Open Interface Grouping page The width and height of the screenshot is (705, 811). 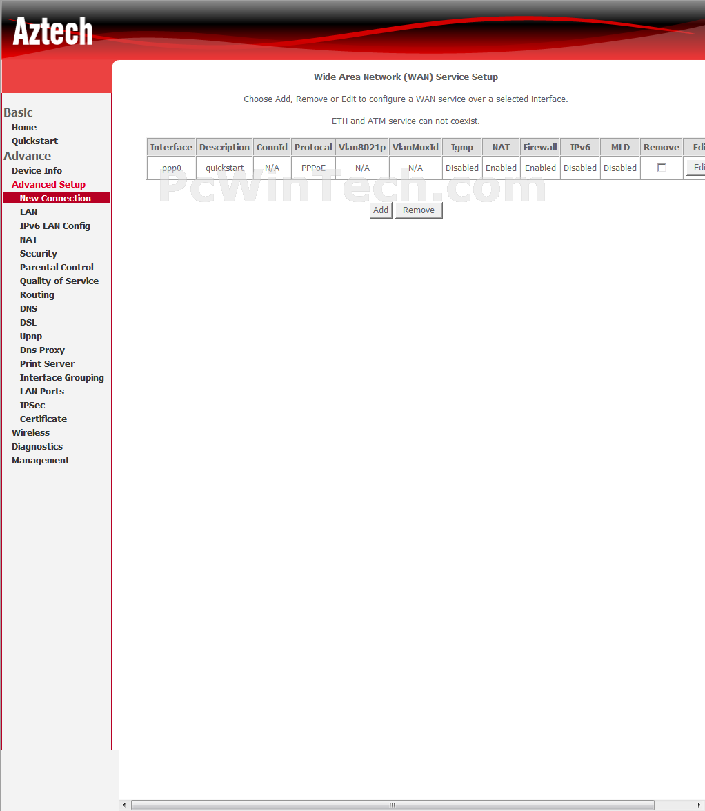click(62, 378)
